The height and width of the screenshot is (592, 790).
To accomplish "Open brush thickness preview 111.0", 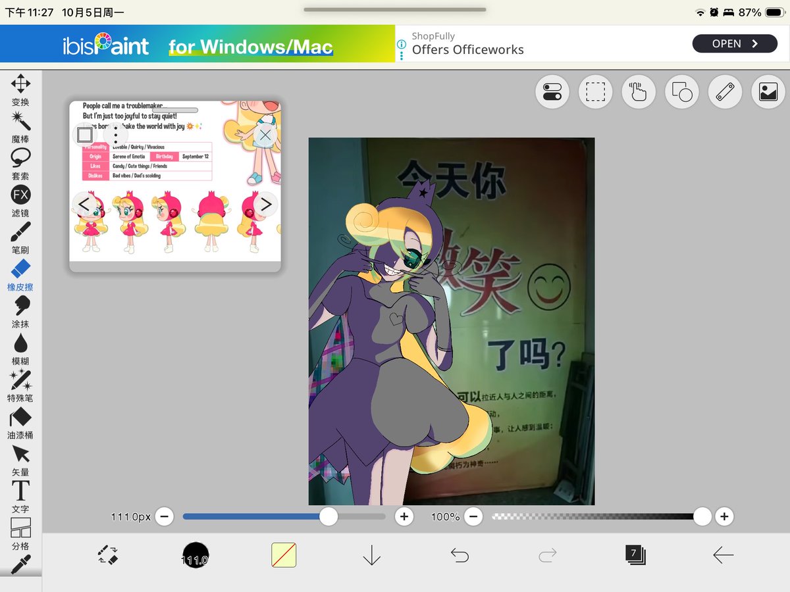I will tap(196, 555).
